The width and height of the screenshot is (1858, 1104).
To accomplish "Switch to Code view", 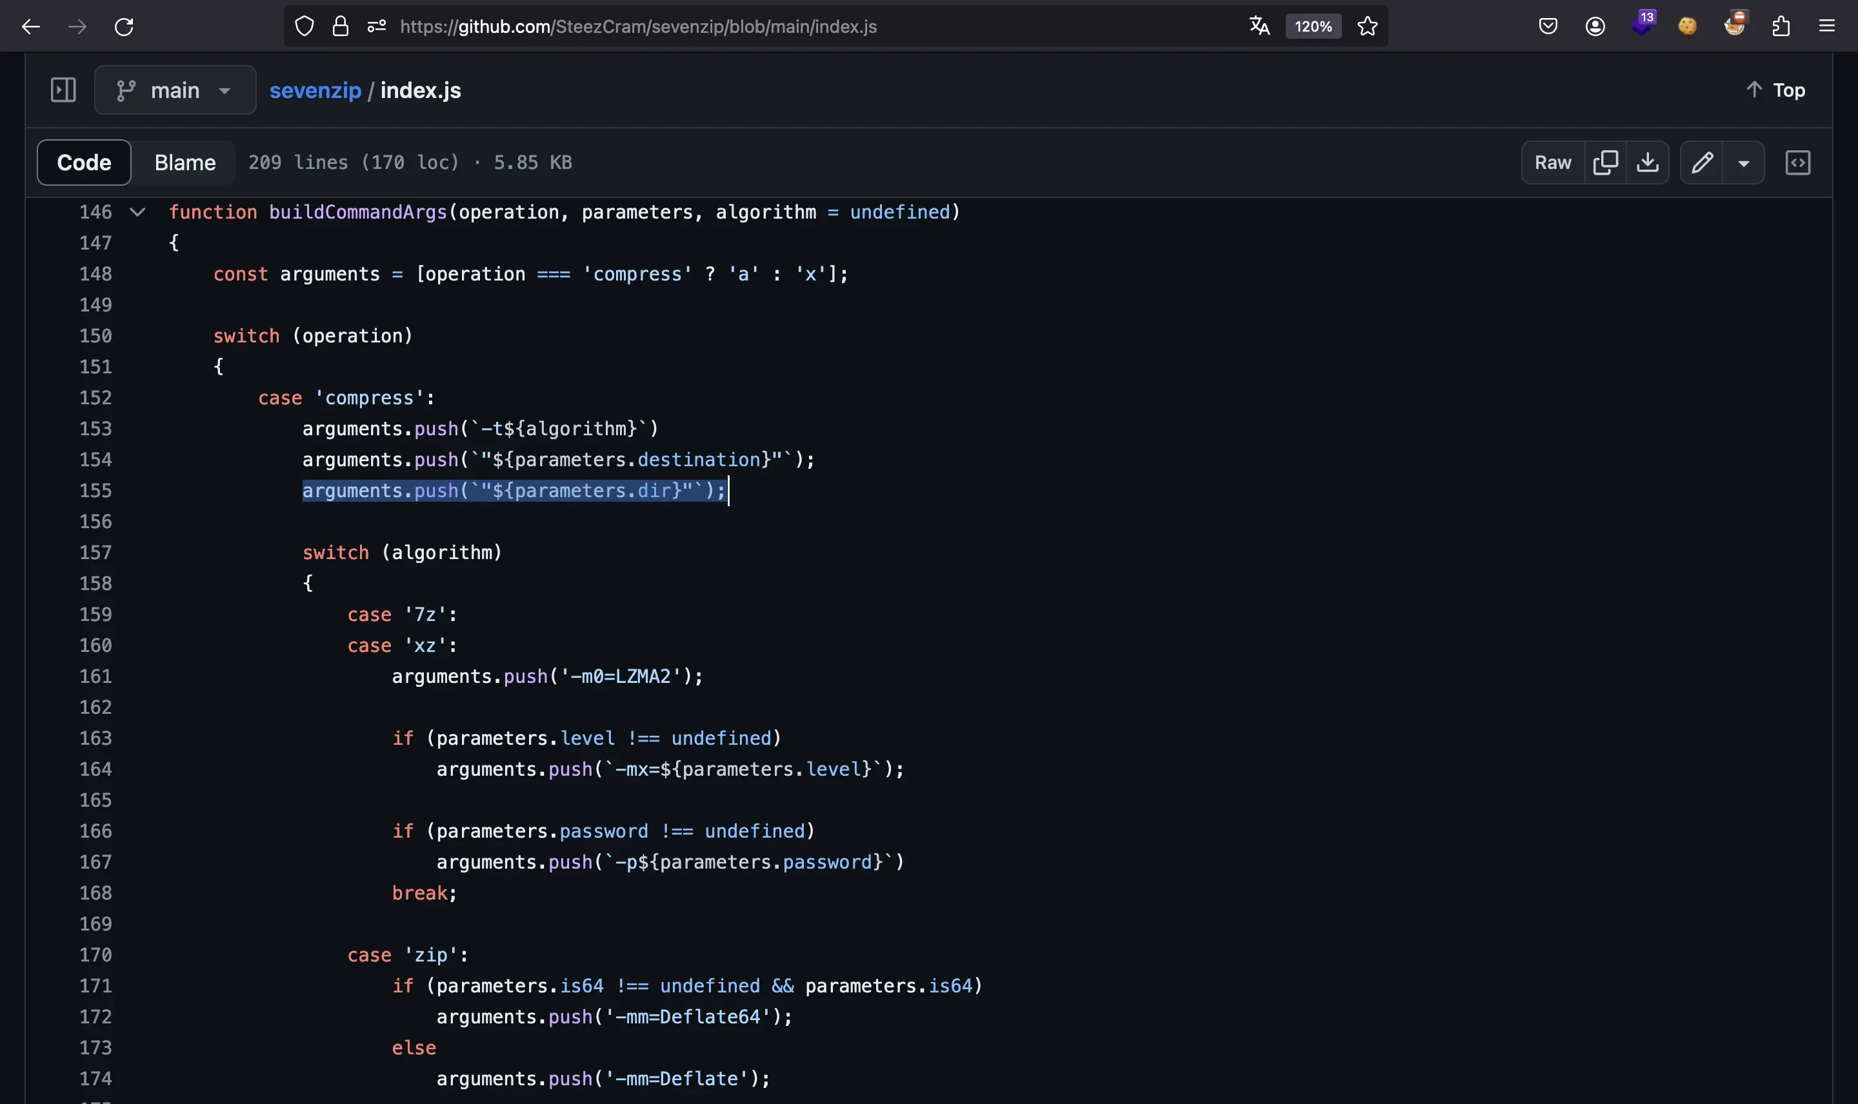I will tap(84, 162).
